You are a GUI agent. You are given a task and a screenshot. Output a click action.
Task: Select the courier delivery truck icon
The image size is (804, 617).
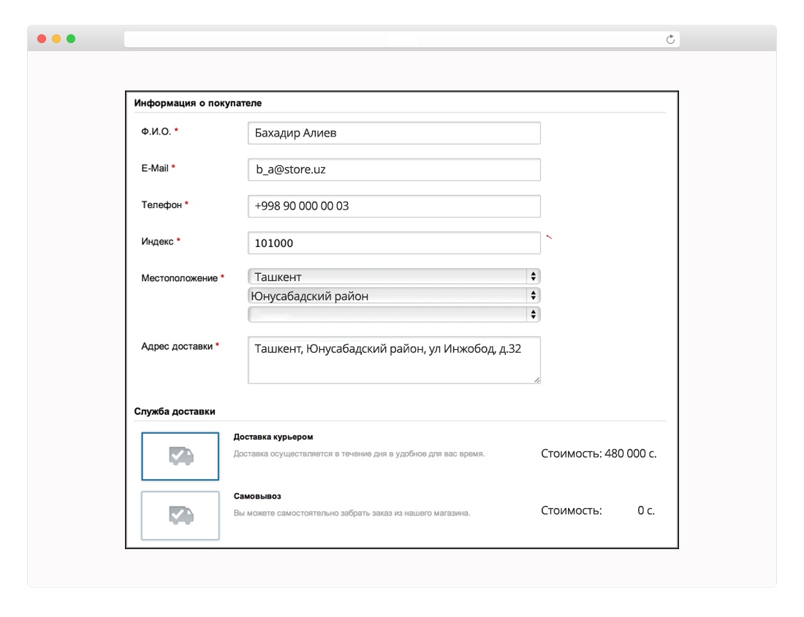coord(181,456)
